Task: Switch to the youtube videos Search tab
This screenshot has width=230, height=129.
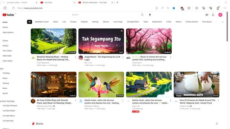Action: pos(20,3)
